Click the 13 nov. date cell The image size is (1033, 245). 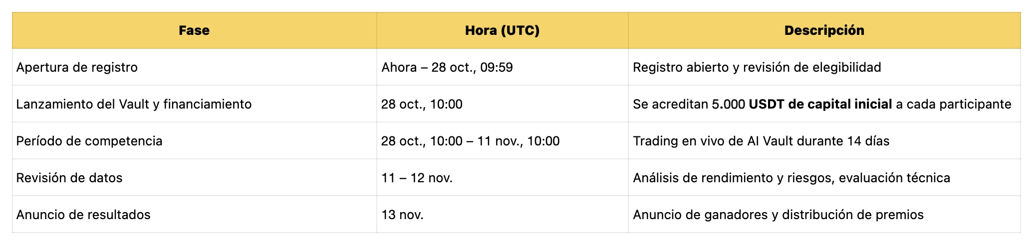point(402,215)
